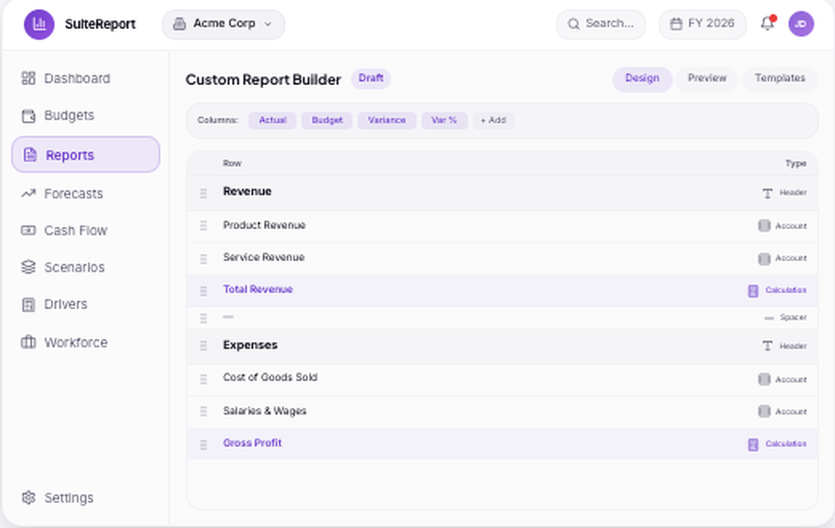The height and width of the screenshot is (528, 835).
Task: Click the Calculation icon for Total Revenue
Action: [753, 291]
